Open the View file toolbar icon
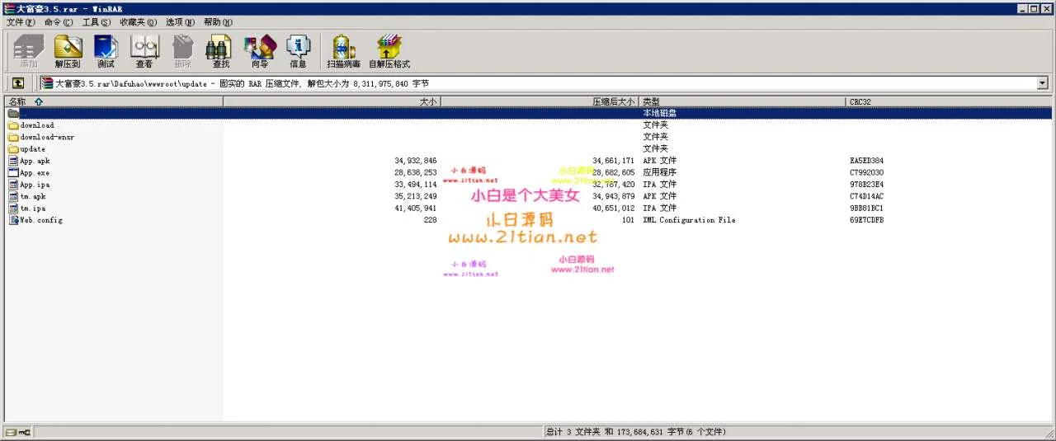 click(x=144, y=51)
